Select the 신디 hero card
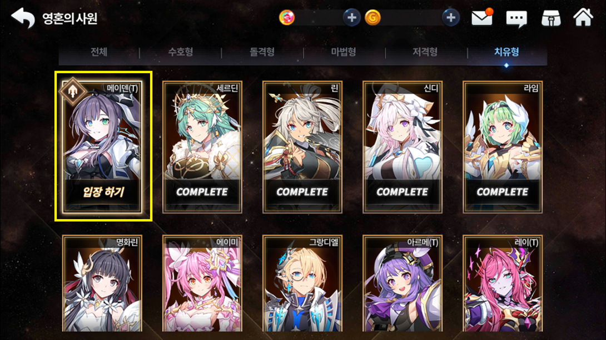 [403, 147]
